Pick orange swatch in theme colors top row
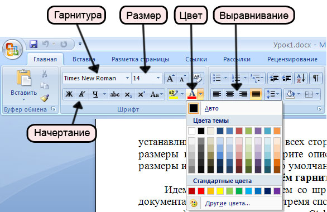Screen dimensions: 327x212 (277, 131)
